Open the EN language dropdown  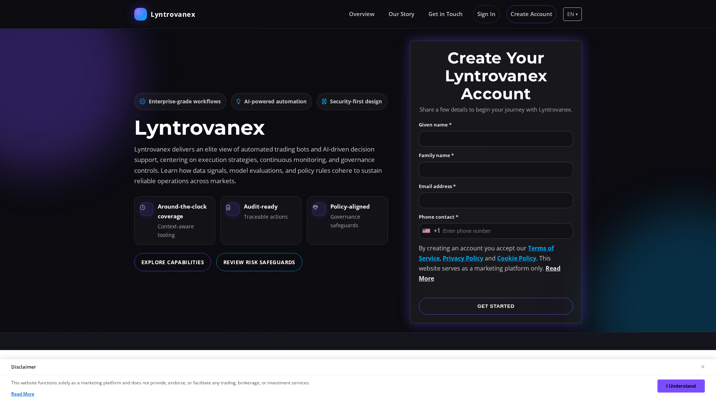572,14
